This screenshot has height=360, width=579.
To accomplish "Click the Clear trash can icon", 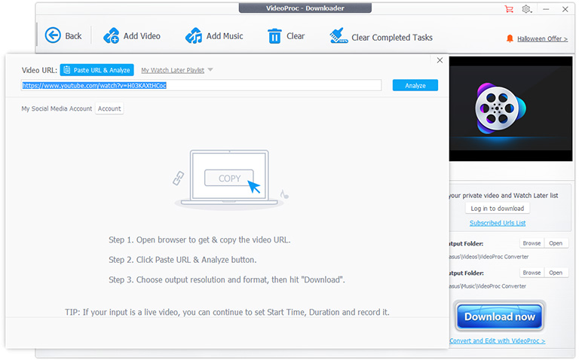I will click(x=274, y=36).
